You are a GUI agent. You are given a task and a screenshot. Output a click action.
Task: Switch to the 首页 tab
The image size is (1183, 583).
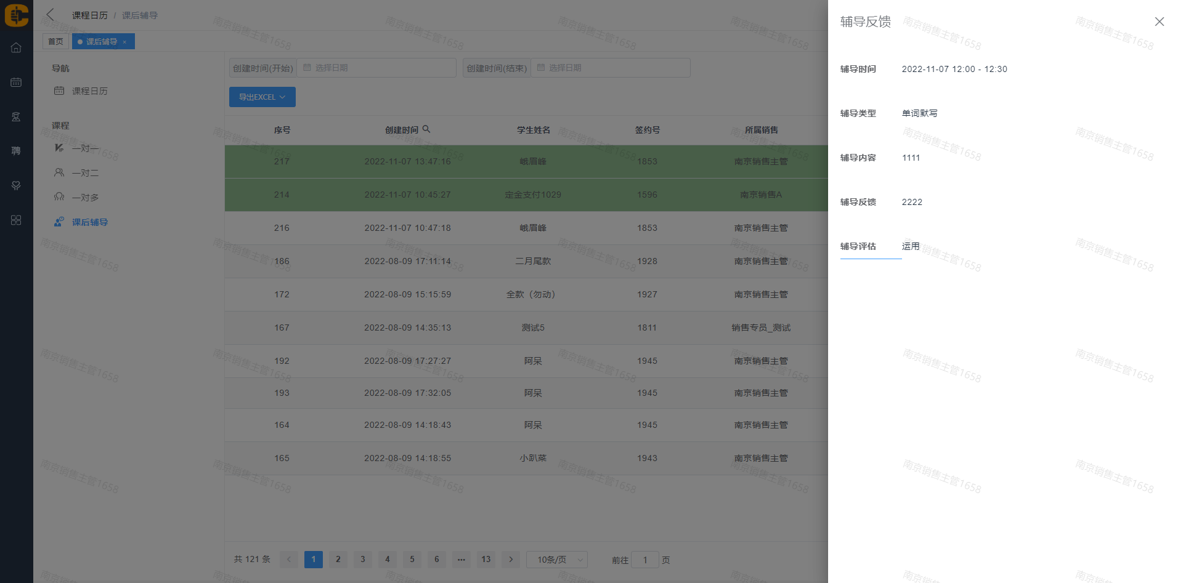click(55, 42)
